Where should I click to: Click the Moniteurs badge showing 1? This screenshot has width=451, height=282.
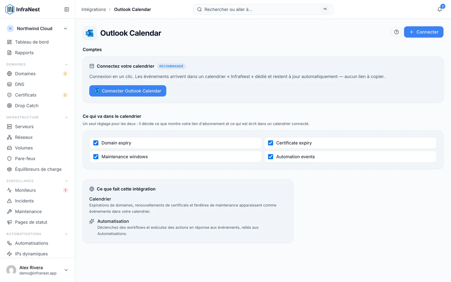pyautogui.click(x=65, y=190)
